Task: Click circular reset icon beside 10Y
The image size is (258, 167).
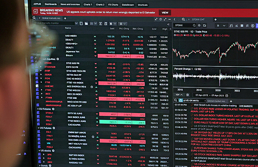Action: click(x=187, y=95)
